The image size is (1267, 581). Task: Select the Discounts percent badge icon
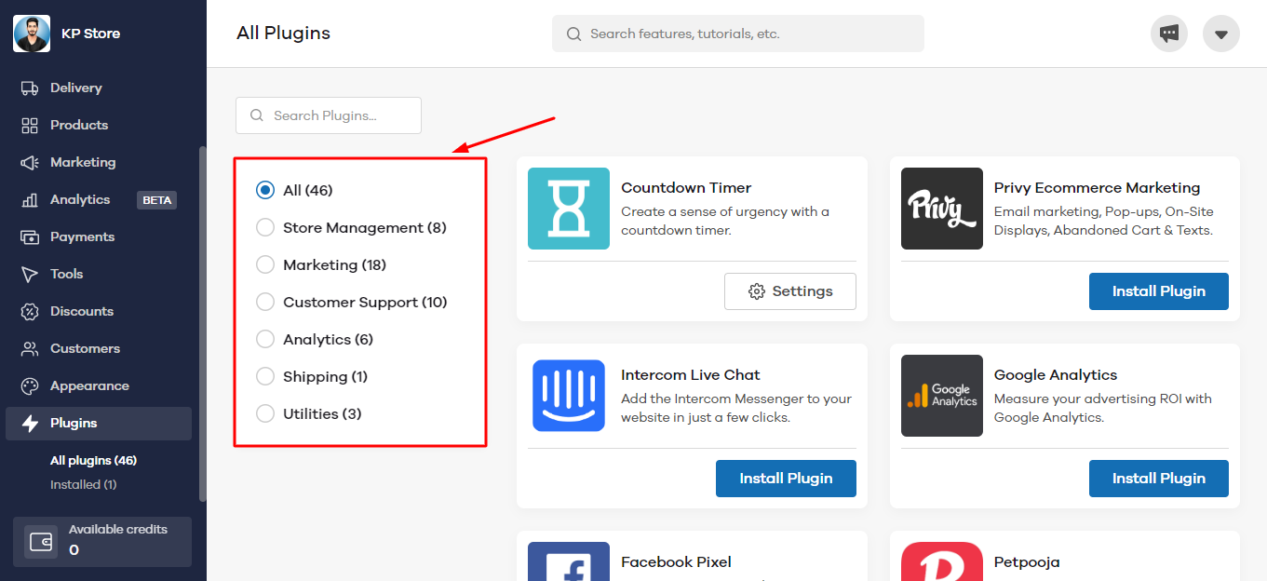(x=30, y=311)
